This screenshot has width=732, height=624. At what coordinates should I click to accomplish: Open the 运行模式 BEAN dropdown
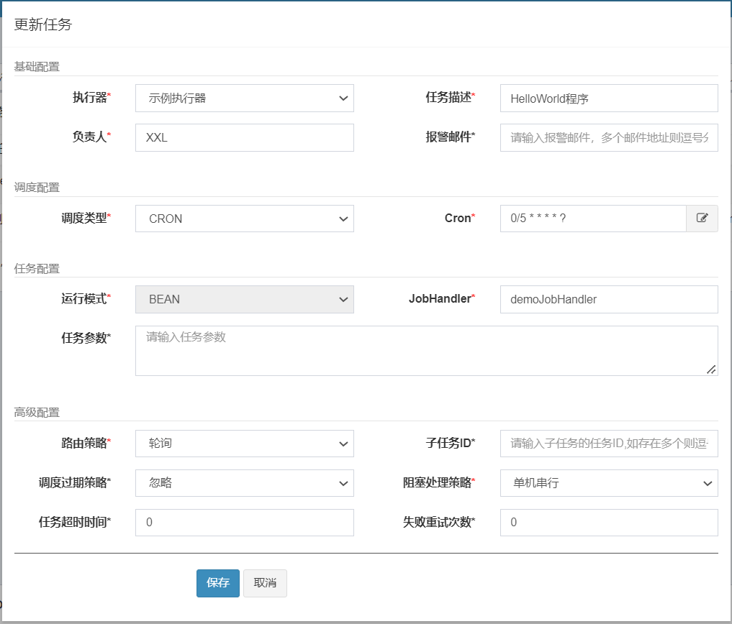[x=245, y=299]
